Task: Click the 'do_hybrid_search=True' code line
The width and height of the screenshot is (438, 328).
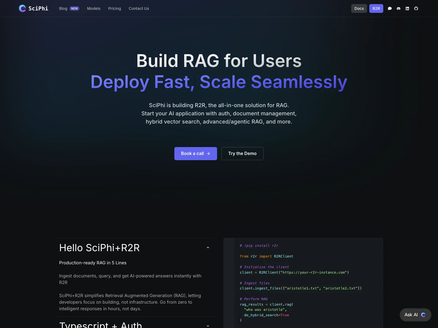Action: pyautogui.click(x=266, y=315)
